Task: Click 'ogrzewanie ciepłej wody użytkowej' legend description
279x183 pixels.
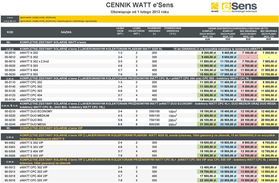Action: pyautogui.click(x=38, y=18)
